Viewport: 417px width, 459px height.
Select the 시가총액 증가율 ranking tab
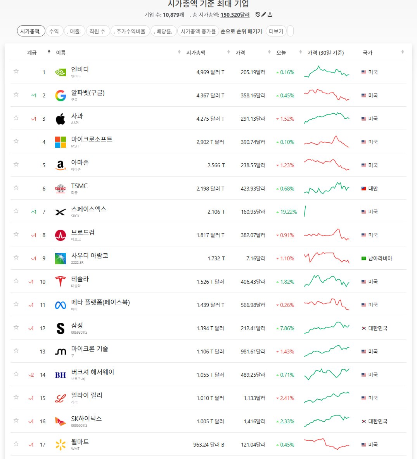click(198, 31)
